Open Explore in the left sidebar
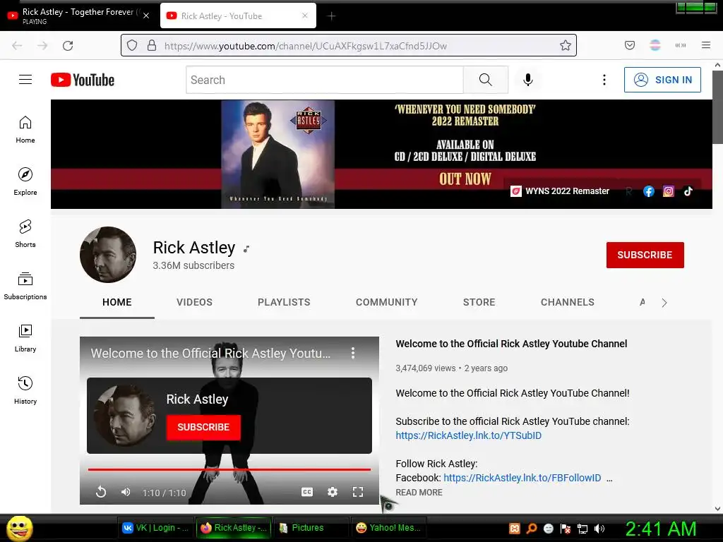The height and width of the screenshot is (542, 723). point(25,181)
